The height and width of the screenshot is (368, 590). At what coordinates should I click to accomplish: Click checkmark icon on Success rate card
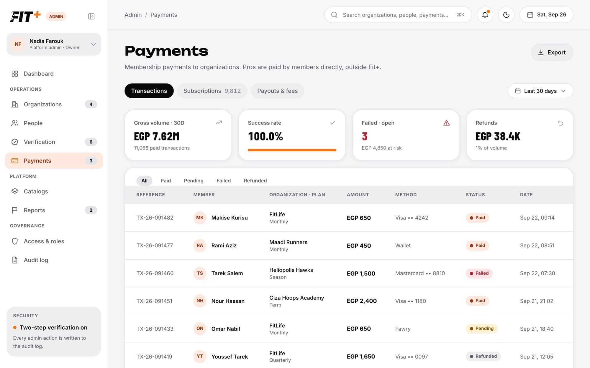(332, 122)
